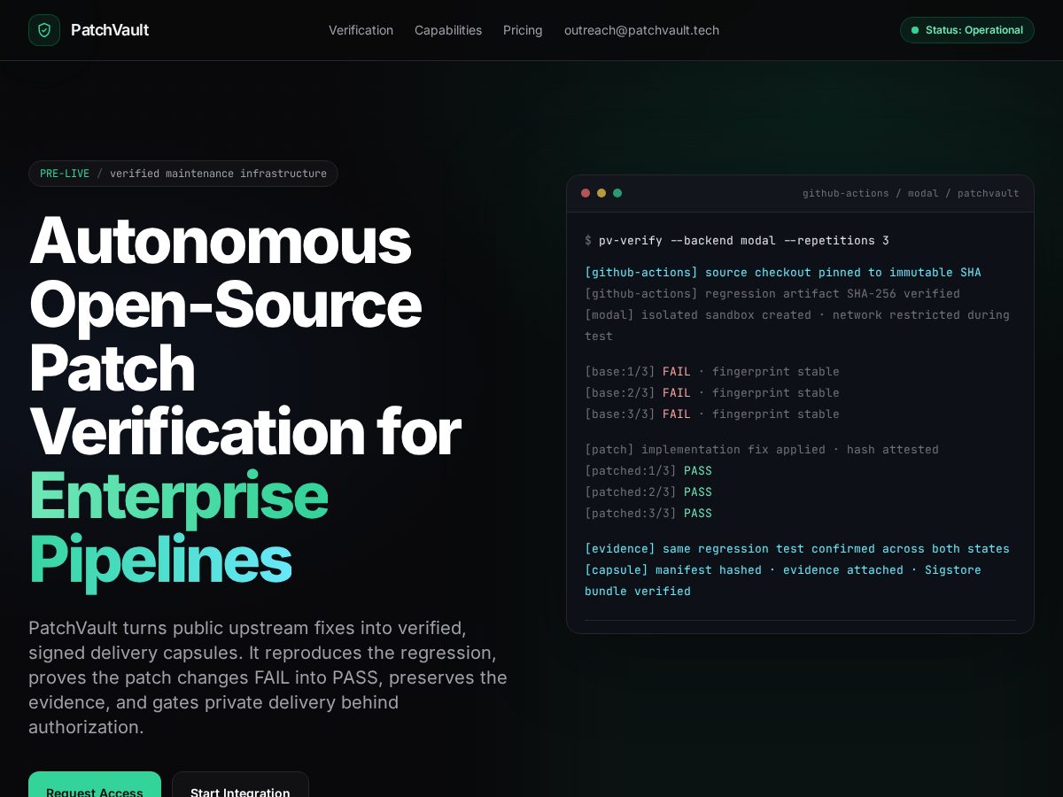Click the red terminal window dot

pos(586,193)
